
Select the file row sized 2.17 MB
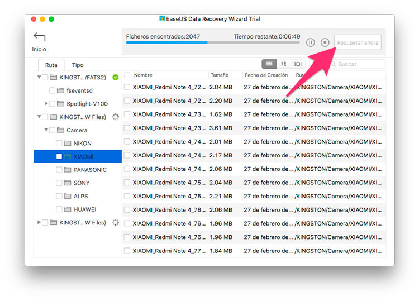coord(254,155)
